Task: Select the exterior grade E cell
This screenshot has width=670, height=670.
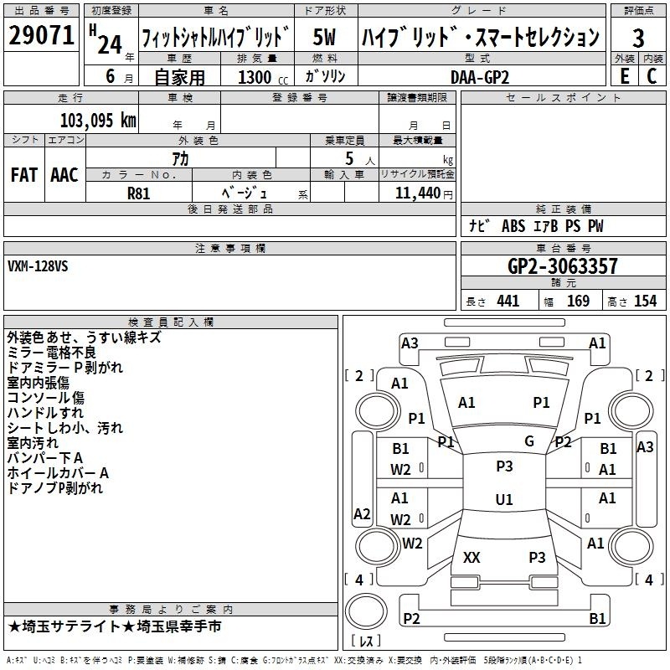Action: coord(624,75)
